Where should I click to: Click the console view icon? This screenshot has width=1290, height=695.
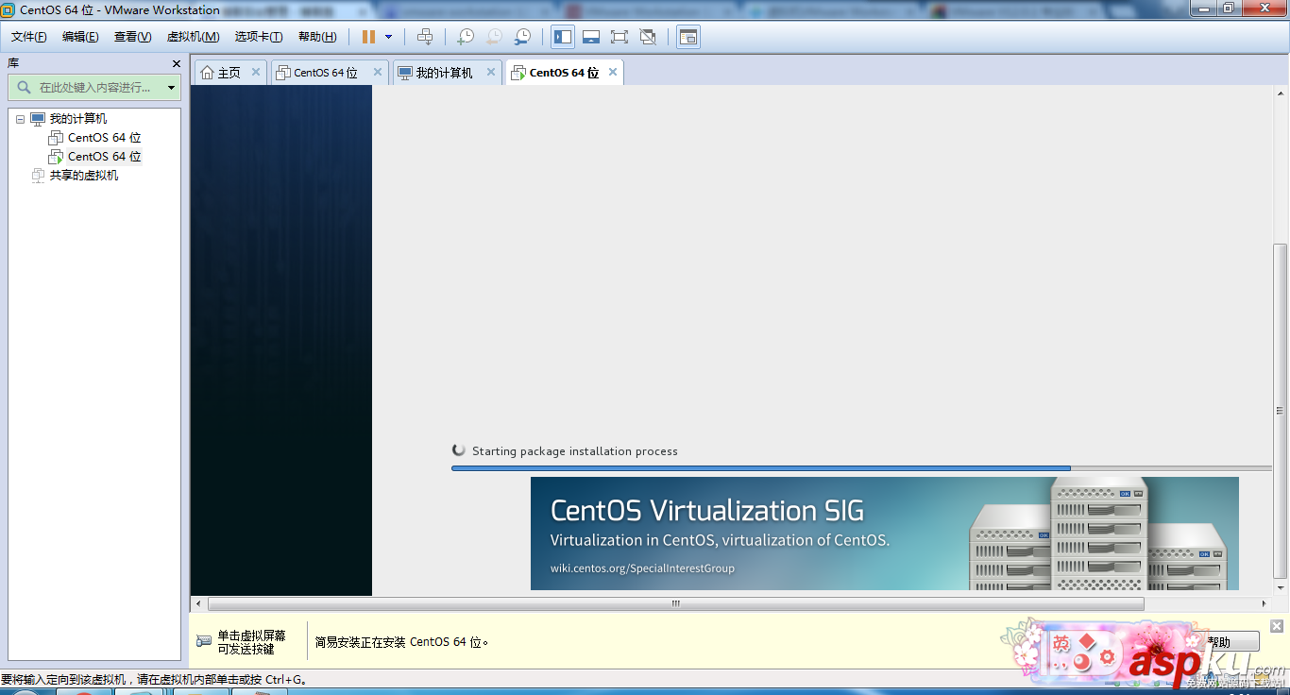688,37
